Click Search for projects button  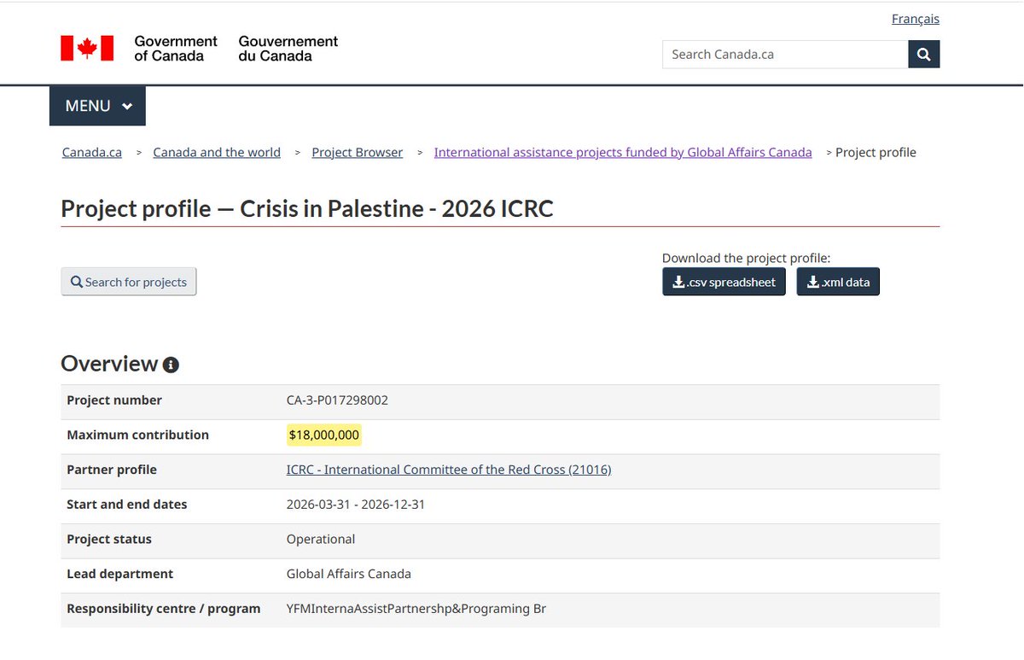tap(129, 282)
